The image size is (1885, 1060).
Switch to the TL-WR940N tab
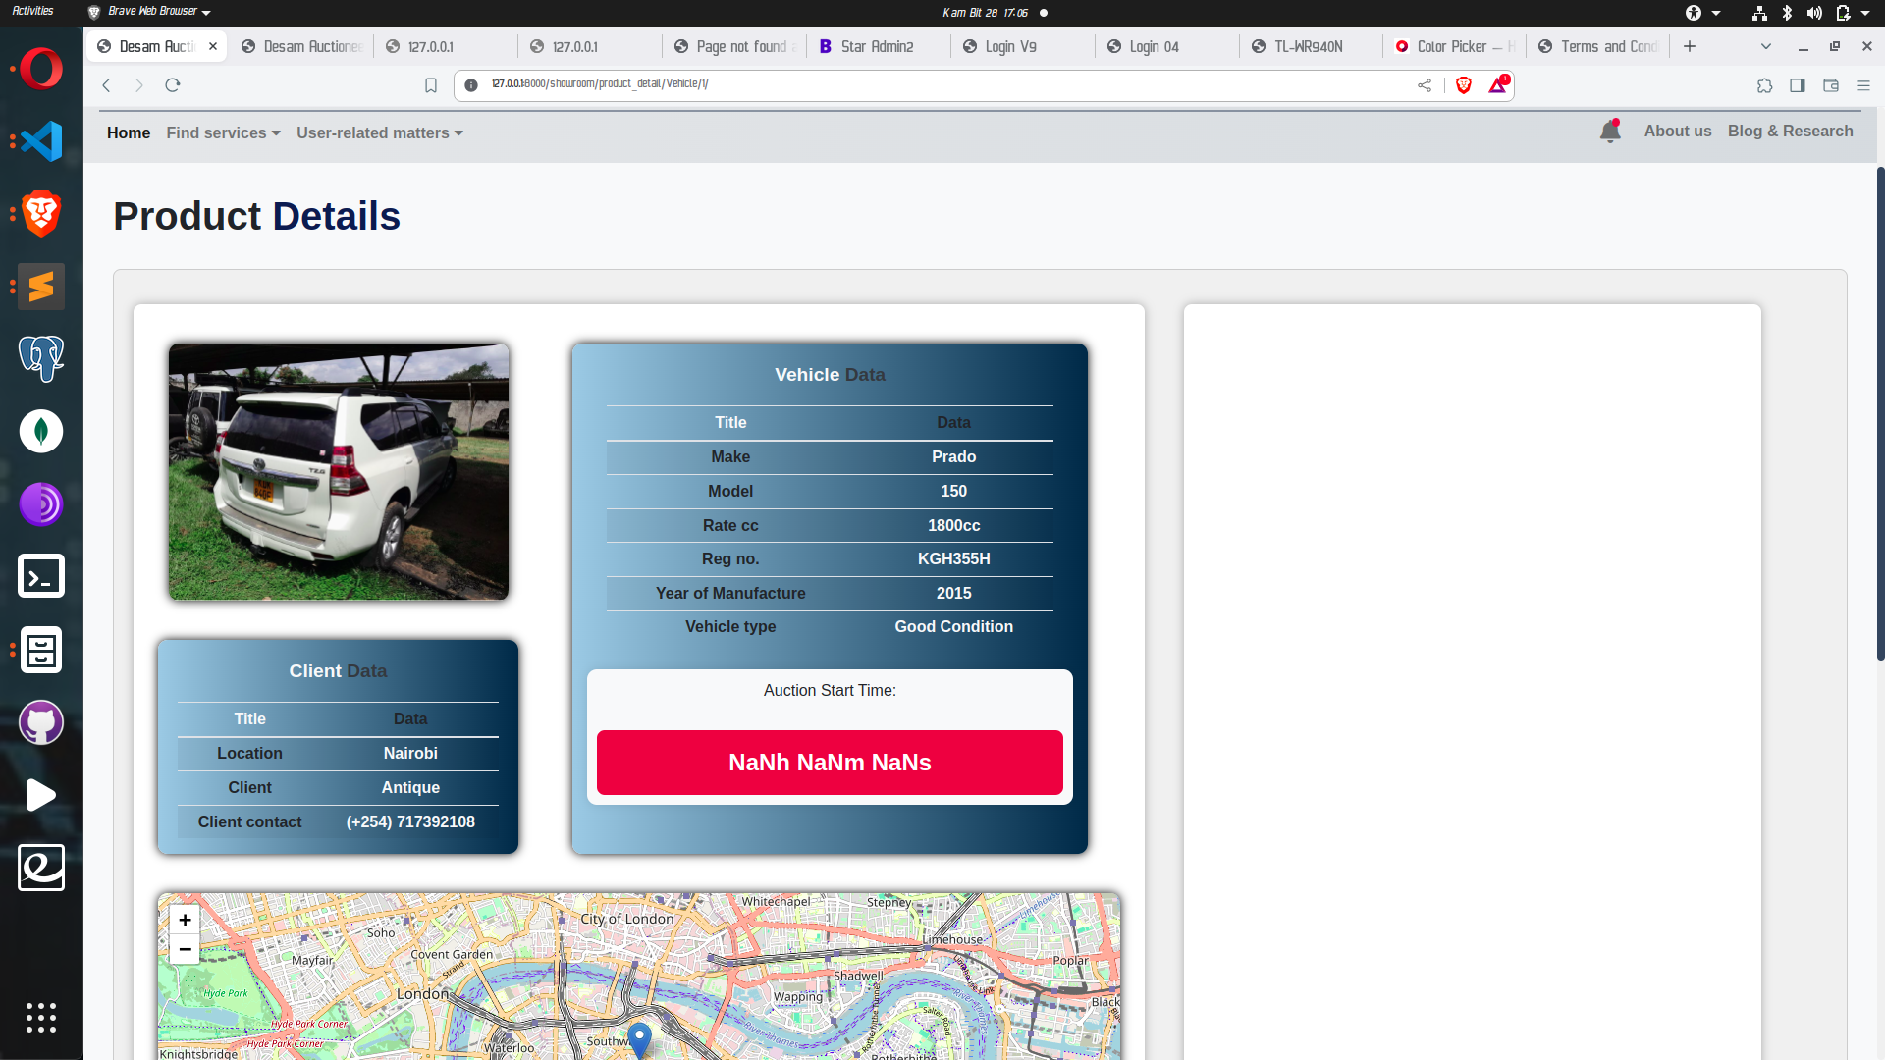[x=1308, y=46]
